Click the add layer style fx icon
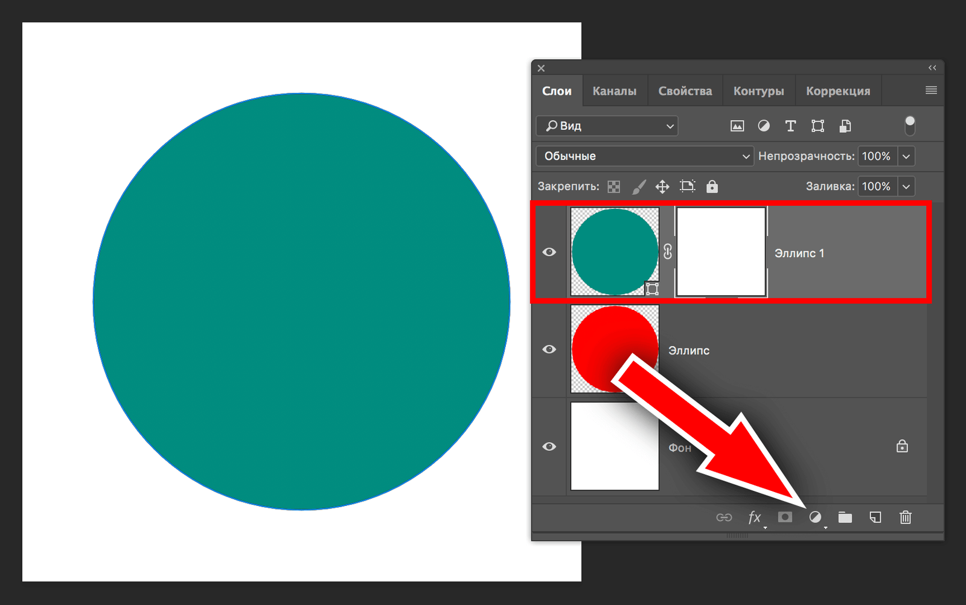This screenshot has height=605, width=966. point(755,517)
